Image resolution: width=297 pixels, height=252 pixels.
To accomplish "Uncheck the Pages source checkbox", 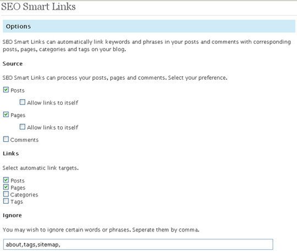I will click(6, 114).
